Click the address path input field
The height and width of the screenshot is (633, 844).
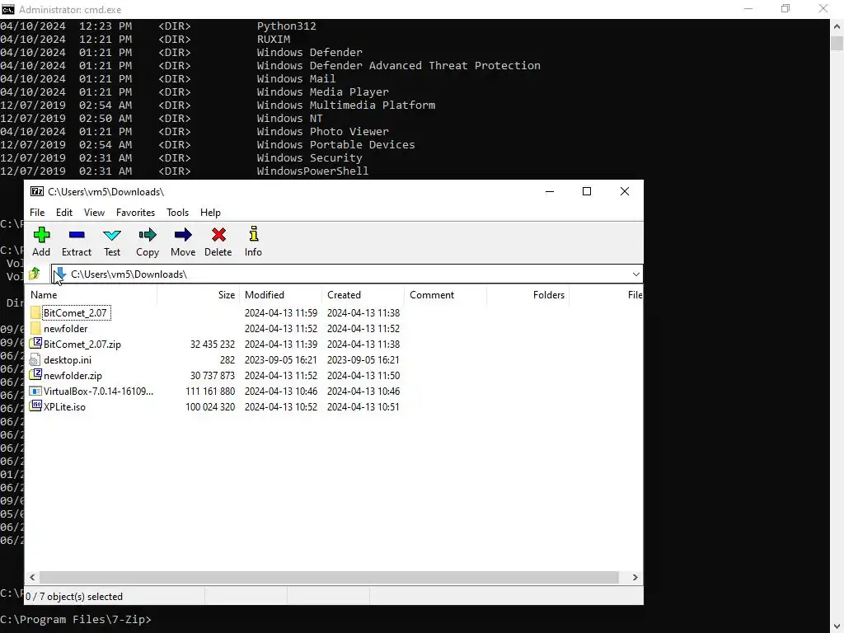tap(347, 274)
